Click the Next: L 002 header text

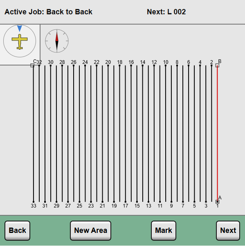point(166,12)
